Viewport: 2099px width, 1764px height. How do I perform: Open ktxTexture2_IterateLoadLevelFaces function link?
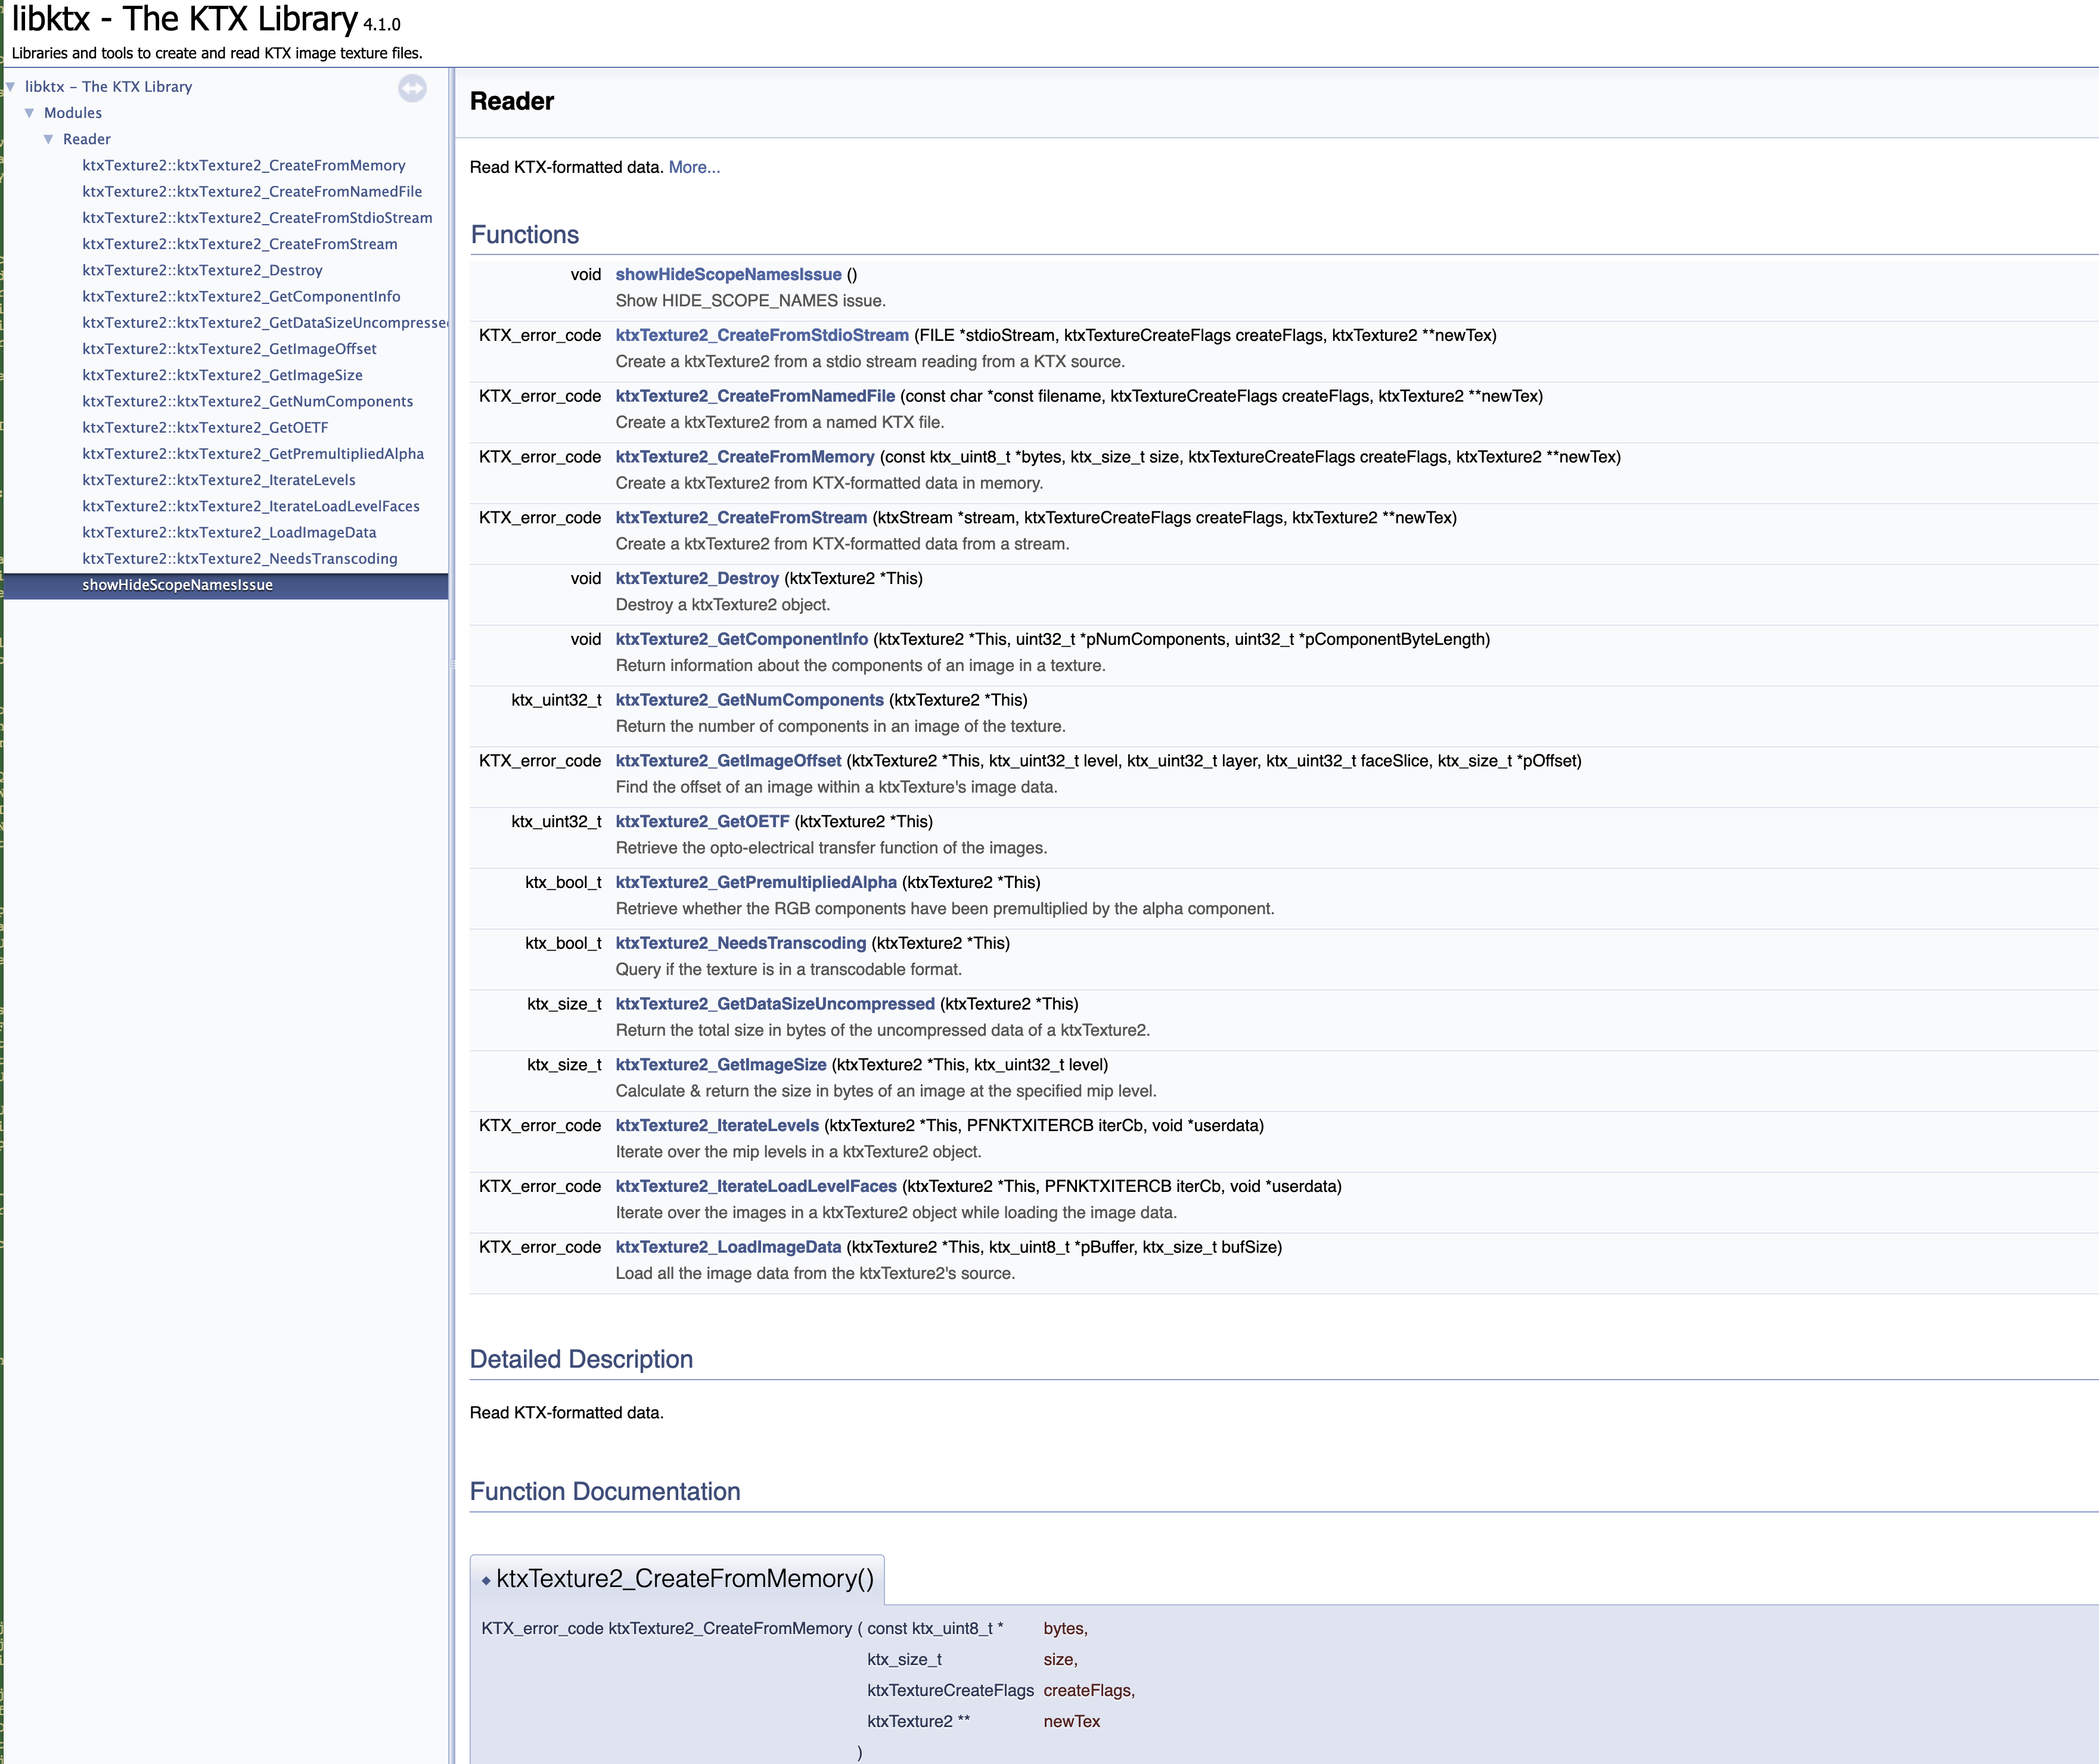coord(755,1186)
